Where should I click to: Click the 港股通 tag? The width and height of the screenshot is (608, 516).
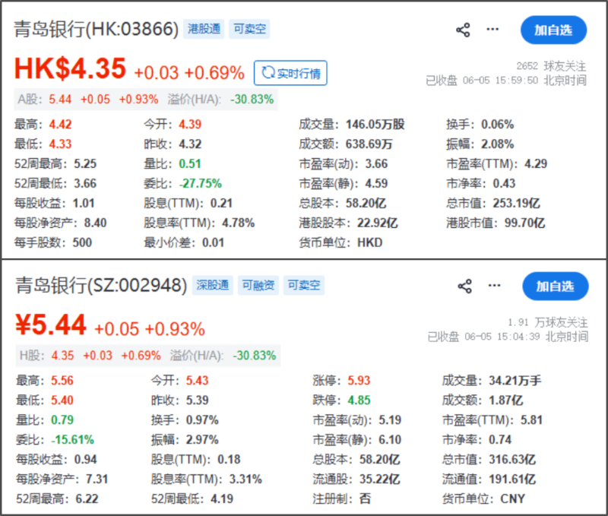pos(204,29)
